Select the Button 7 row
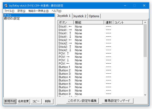Screen dimensions: 152x109 click(101, 87)
